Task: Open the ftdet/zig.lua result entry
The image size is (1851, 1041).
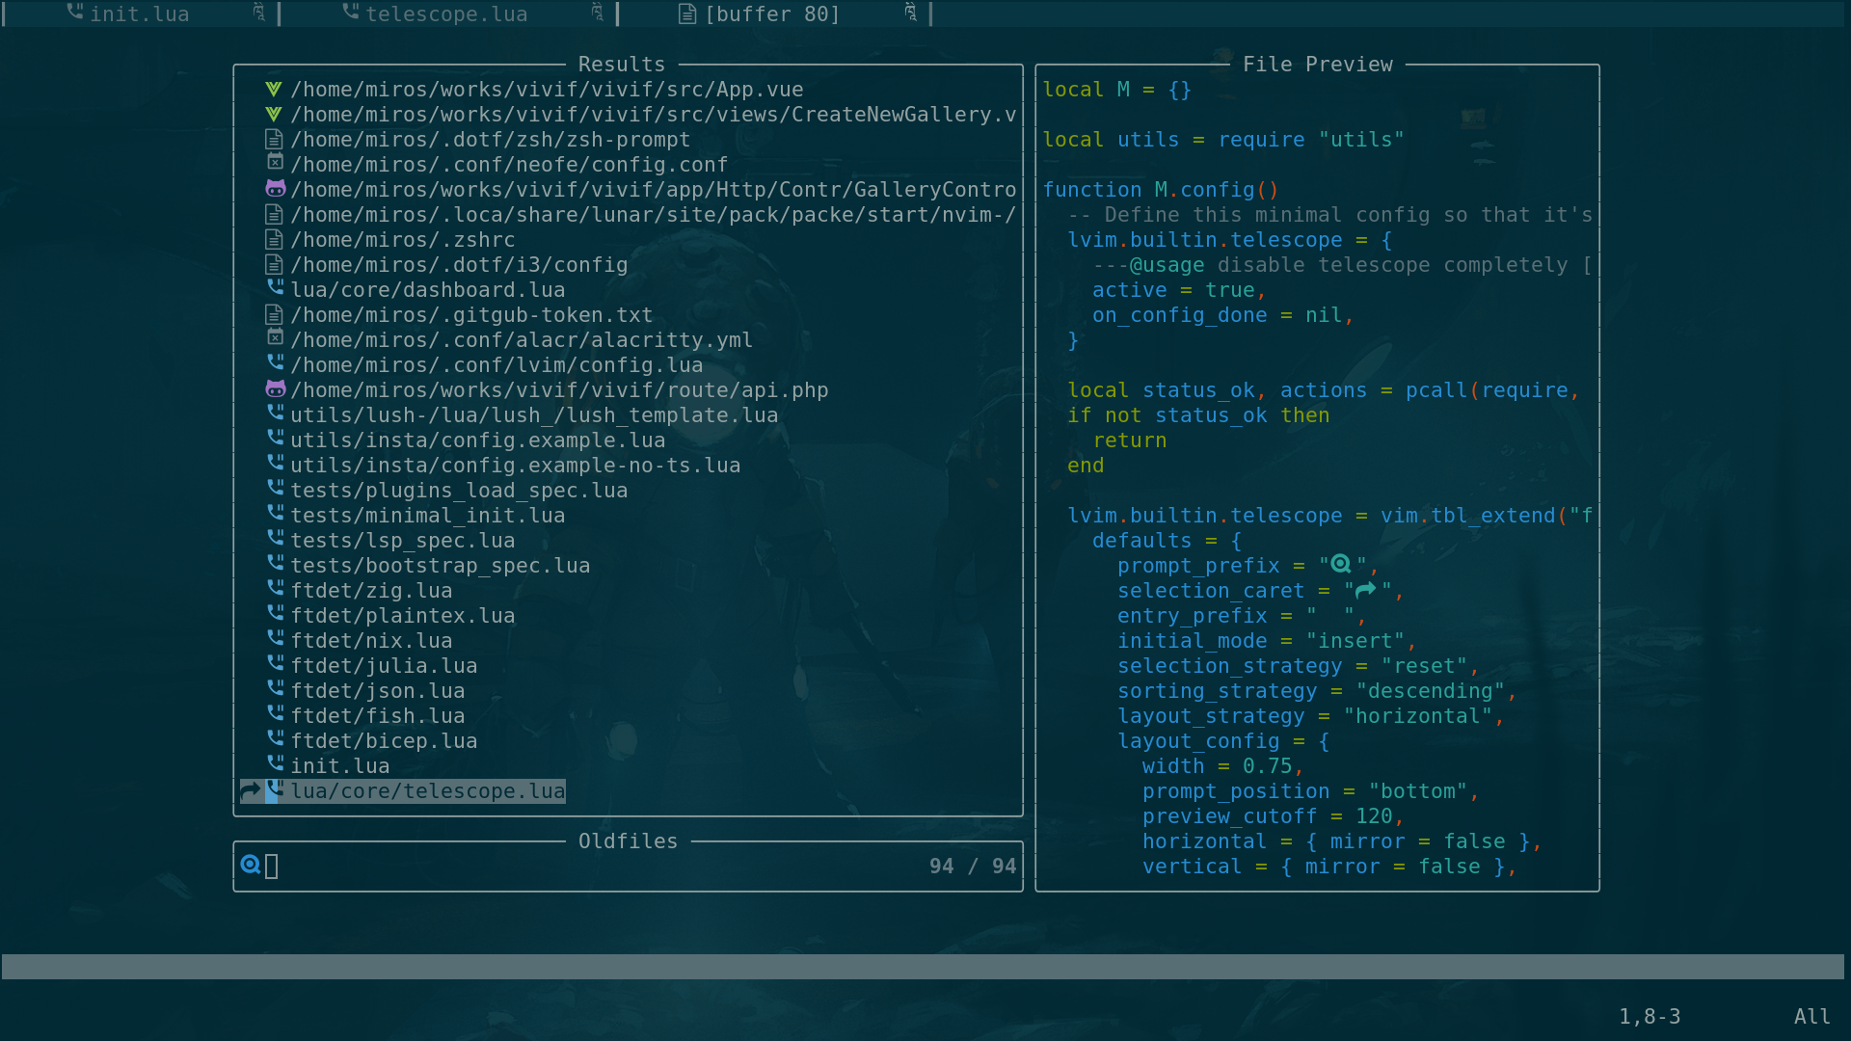Action: pos(372,590)
